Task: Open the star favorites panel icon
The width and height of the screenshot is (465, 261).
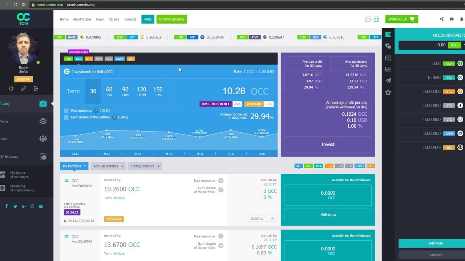Action: tap(388, 92)
